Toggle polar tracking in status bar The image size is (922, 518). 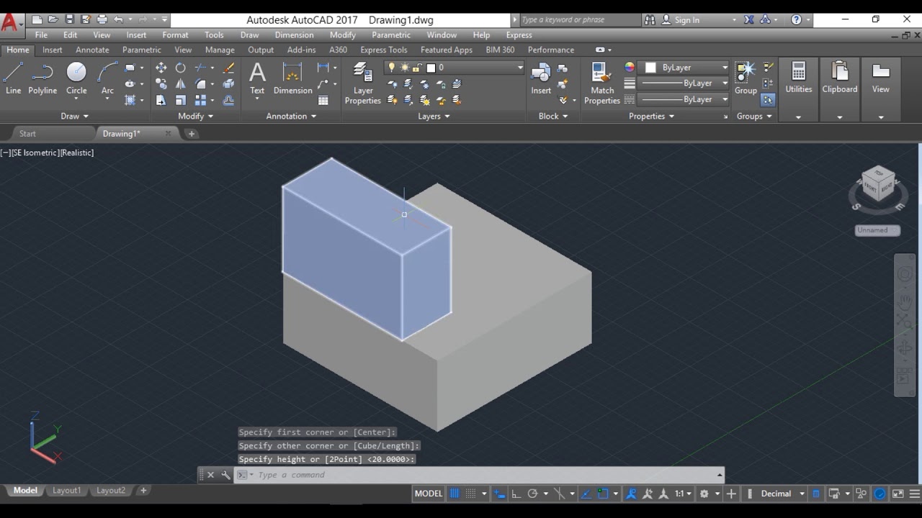[x=533, y=494]
